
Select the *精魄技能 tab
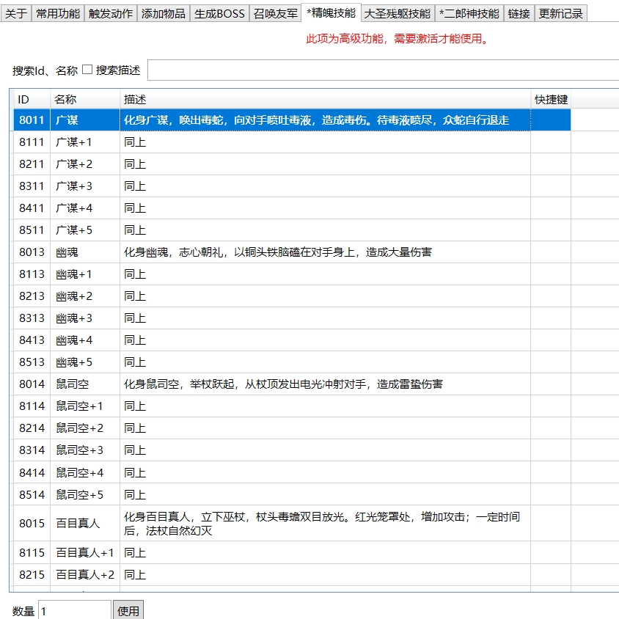coord(332,12)
